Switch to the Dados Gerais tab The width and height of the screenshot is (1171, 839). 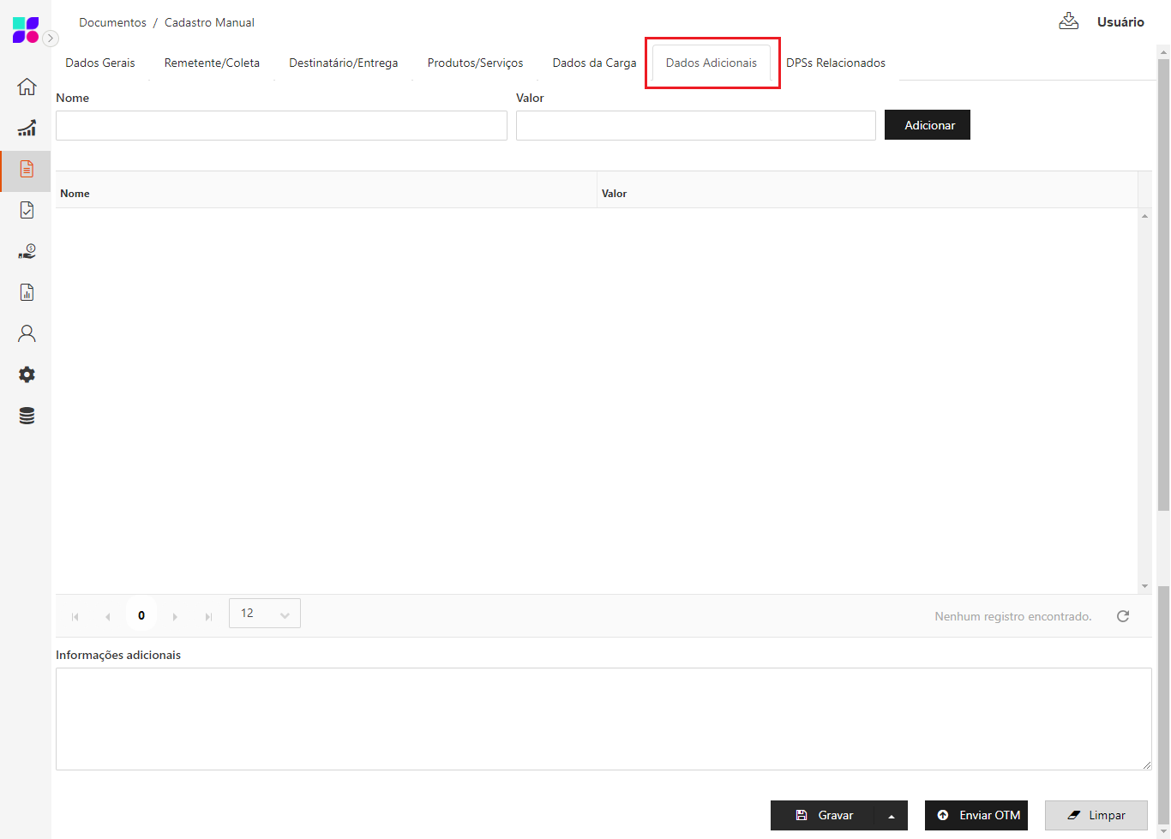tap(100, 63)
